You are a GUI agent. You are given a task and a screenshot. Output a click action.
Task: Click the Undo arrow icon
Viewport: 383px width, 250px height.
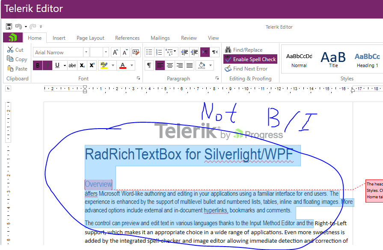[x=18, y=26]
